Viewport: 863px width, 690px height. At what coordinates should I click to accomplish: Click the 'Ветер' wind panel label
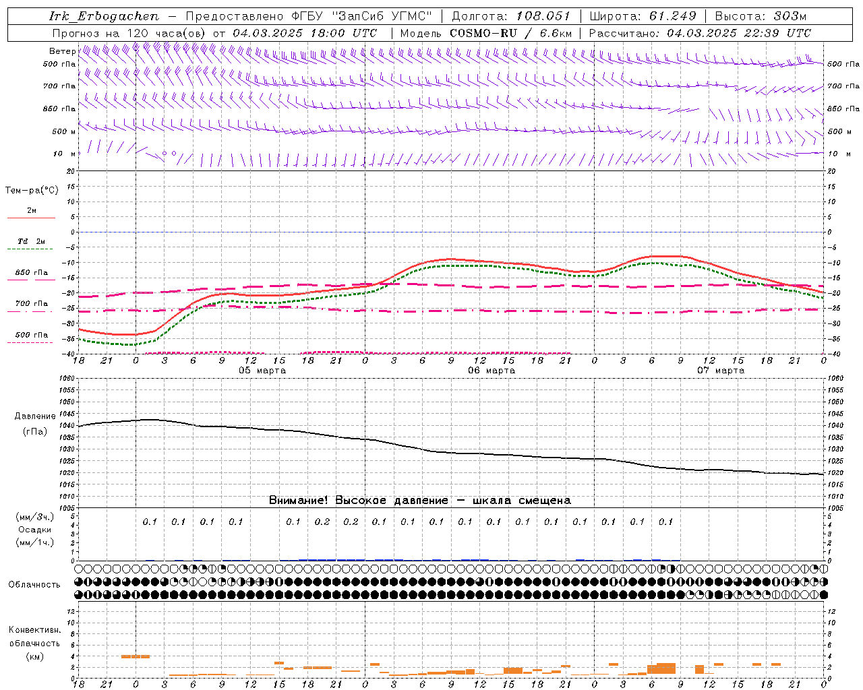(x=62, y=51)
